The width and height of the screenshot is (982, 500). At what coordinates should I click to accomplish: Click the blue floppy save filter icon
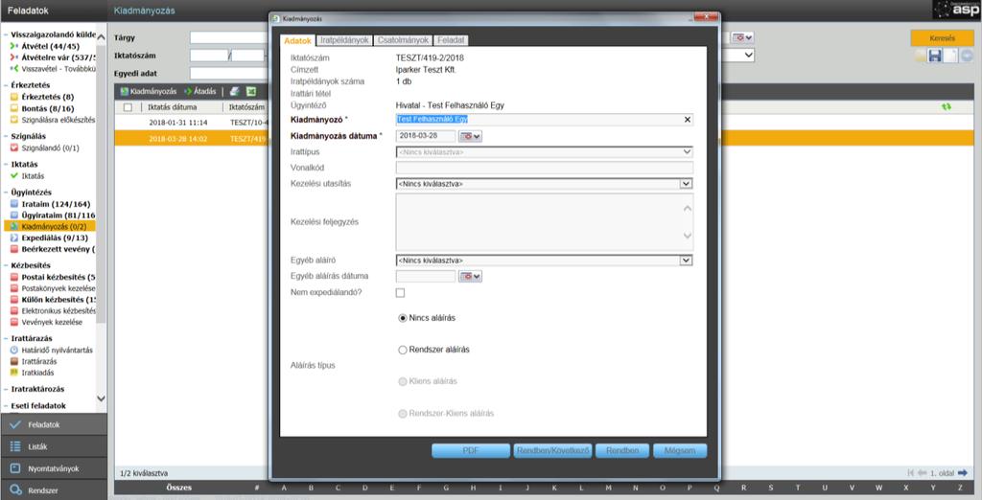click(935, 57)
